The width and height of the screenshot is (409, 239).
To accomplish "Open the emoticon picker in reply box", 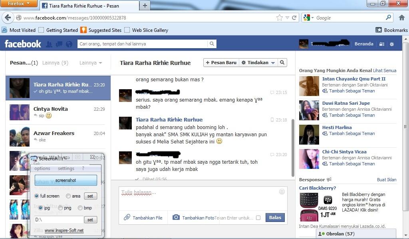I will 282,192.
